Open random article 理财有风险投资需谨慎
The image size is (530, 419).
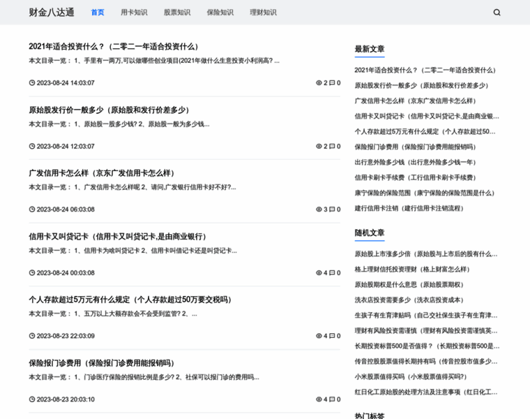pos(426,331)
